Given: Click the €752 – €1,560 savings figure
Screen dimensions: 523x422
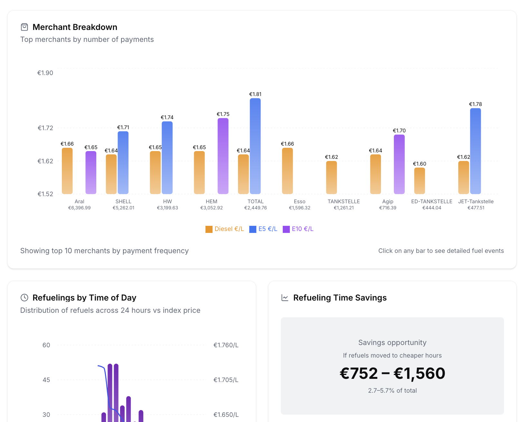Looking at the screenshot, I should tap(392, 374).
